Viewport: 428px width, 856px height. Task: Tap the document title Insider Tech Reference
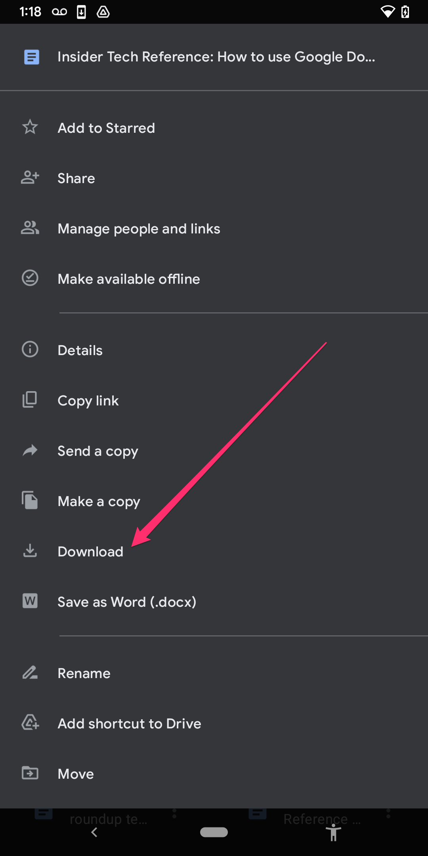coord(216,57)
